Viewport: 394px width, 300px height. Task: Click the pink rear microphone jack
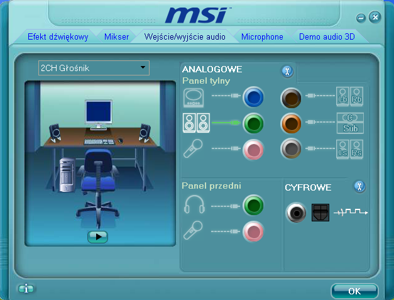pos(253,150)
